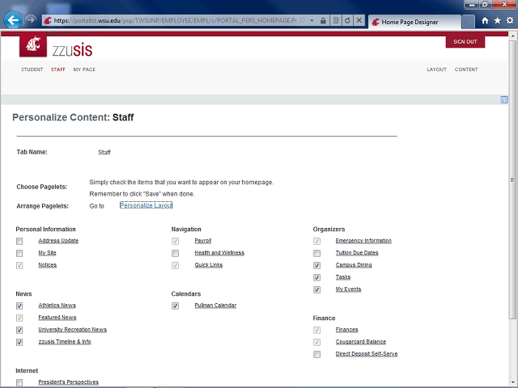Enable the Tuition Due Dates checkbox

click(317, 253)
